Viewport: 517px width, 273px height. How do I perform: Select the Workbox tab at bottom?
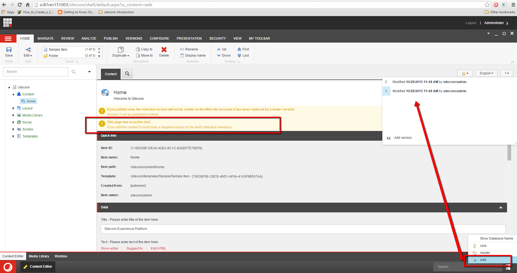click(61, 256)
